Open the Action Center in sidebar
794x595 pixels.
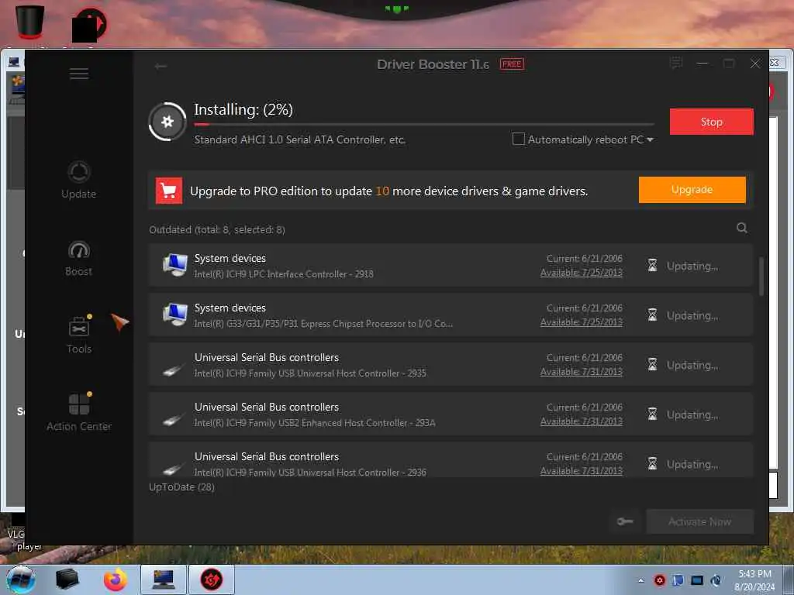79,412
